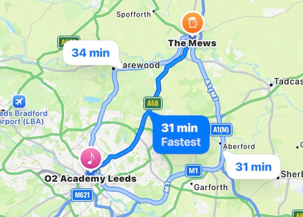The width and height of the screenshot is (303, 217).
Task: Click the Spofforth town label
Action: [x=133, y=14]
